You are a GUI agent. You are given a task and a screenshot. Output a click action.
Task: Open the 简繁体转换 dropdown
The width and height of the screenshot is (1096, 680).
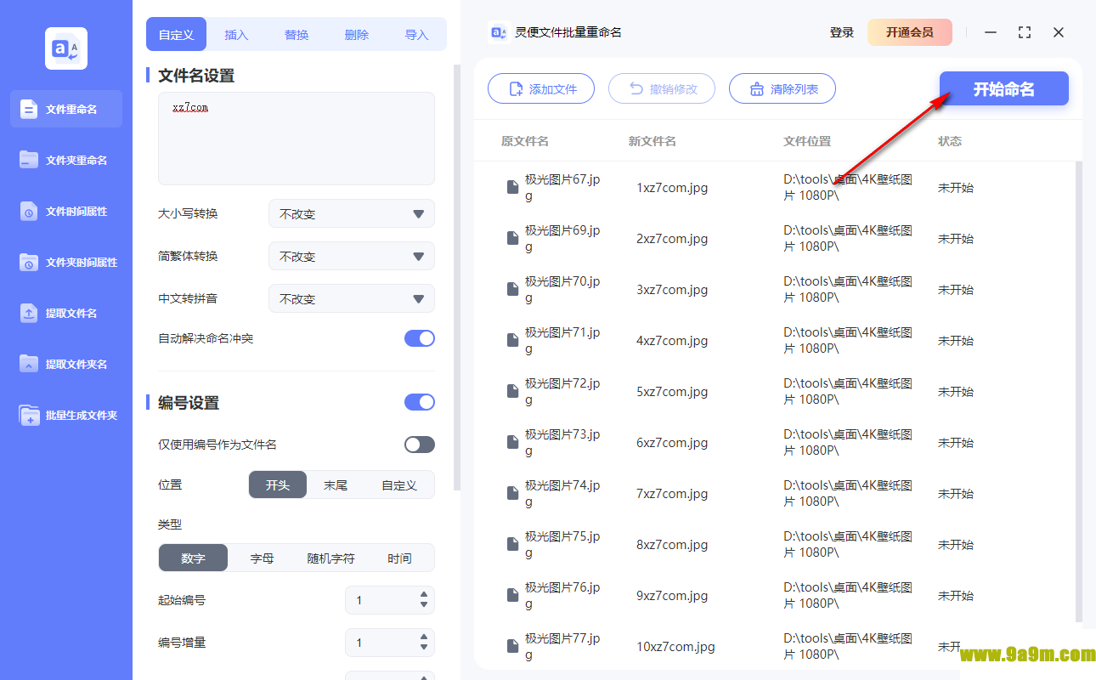pos(352,256)
